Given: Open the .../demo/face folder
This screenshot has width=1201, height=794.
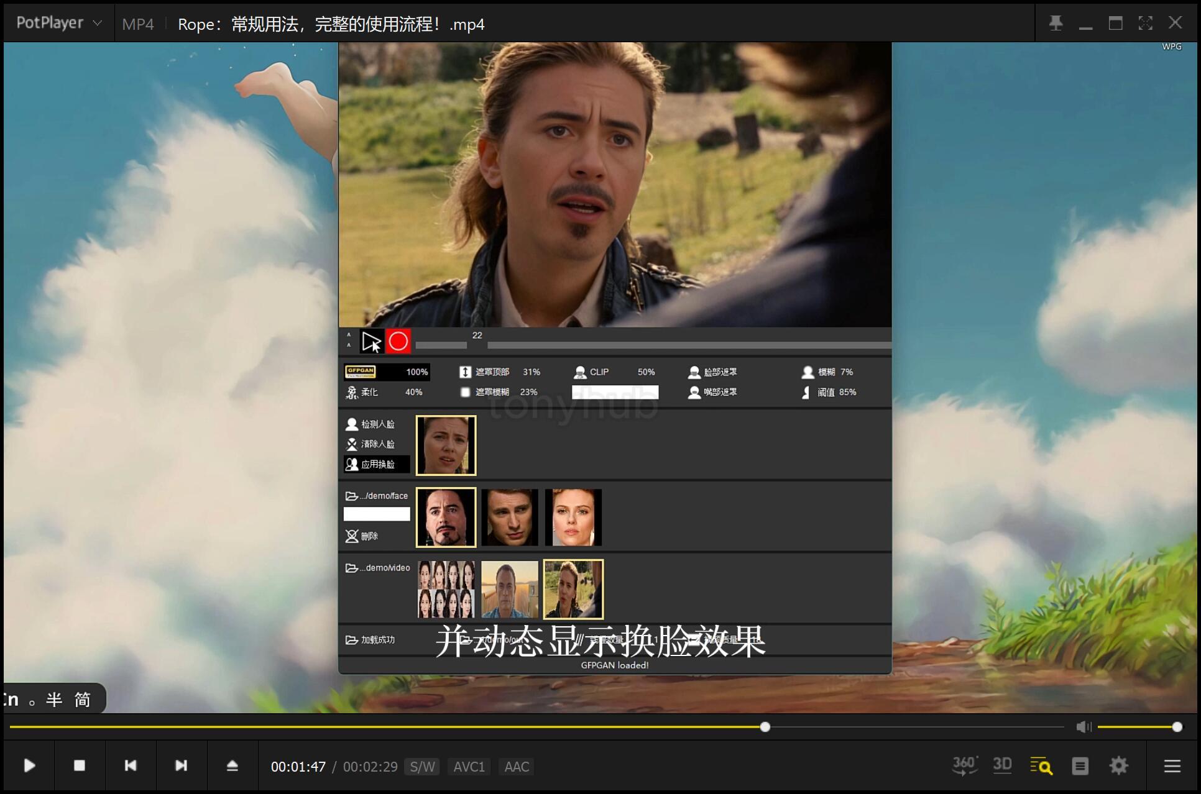Looking at the screenshot, I should [377, 496].
